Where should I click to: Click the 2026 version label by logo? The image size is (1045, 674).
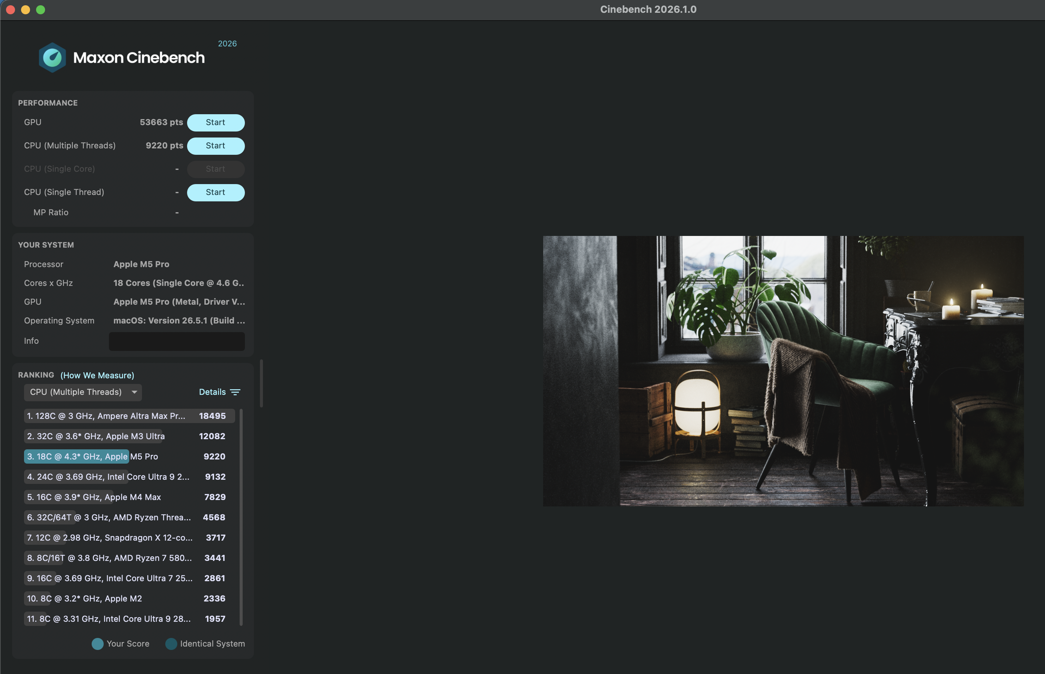(x=227, y=44)
